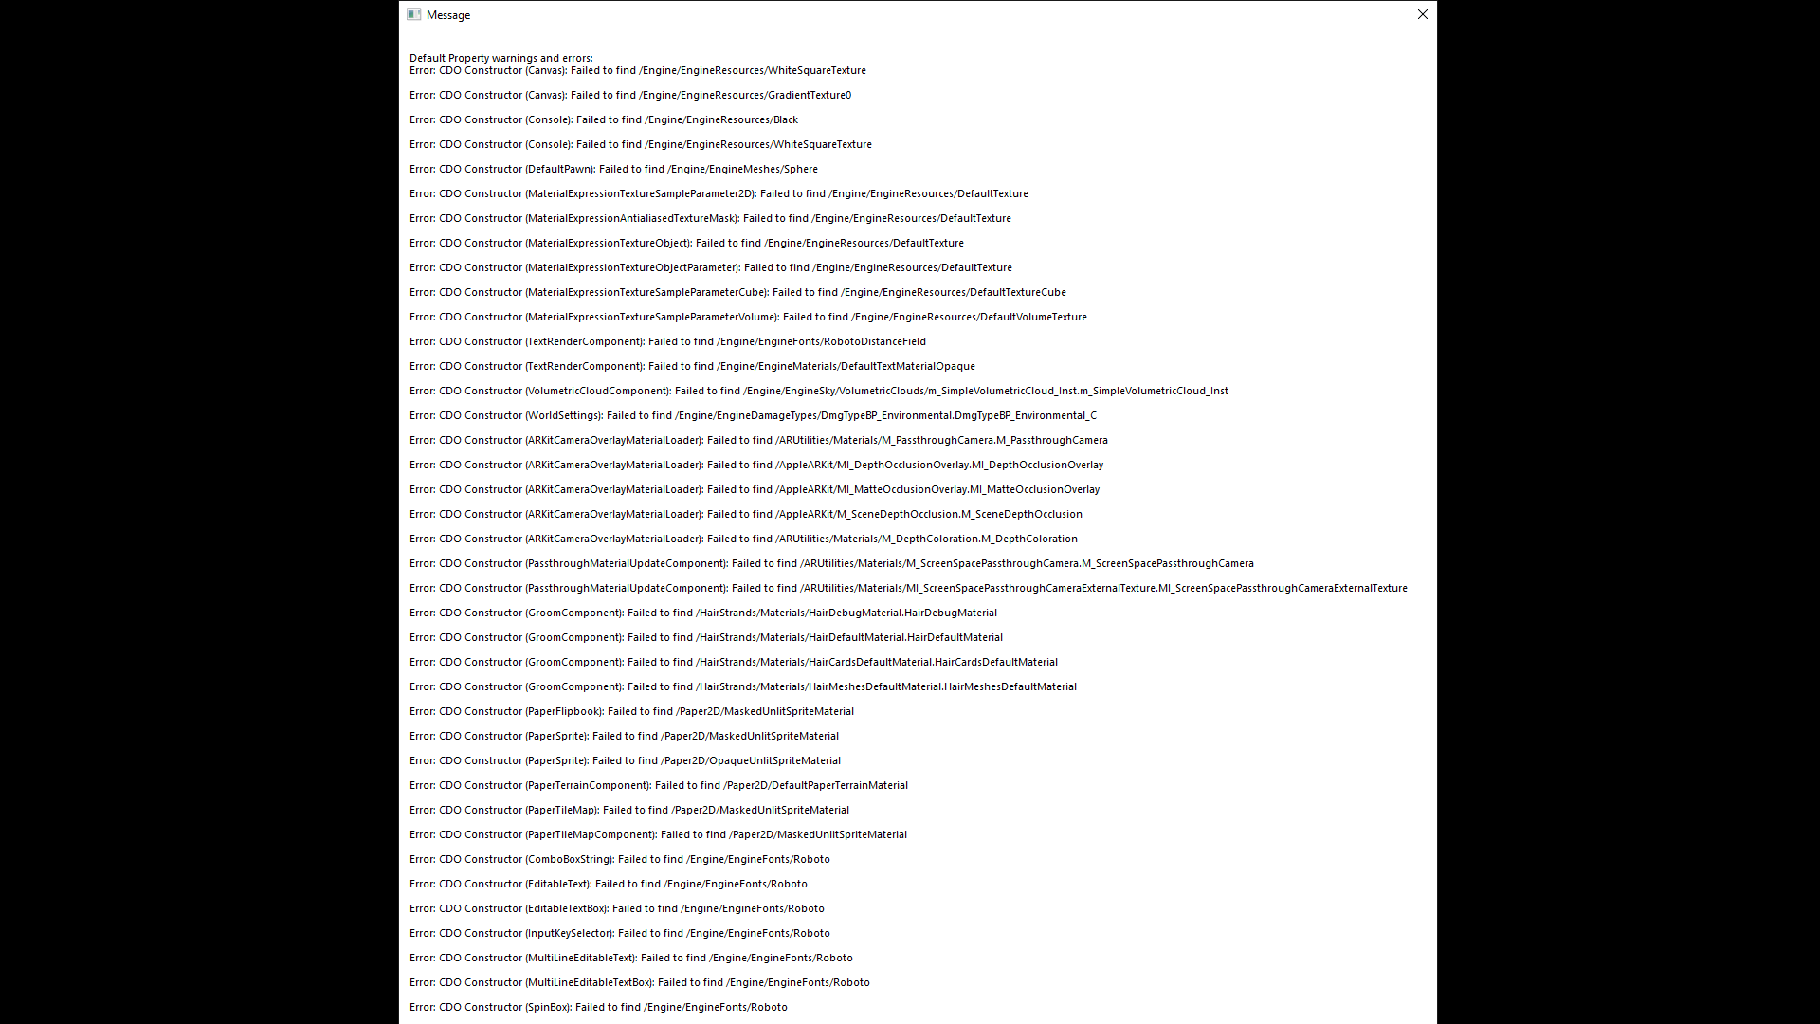Click the PaperFlipbook MaskedUnlitSpriteMaterial error

pyautogui.click(x=631, y=711)
